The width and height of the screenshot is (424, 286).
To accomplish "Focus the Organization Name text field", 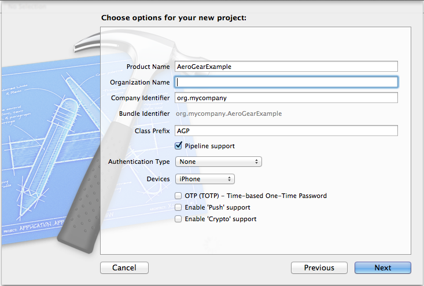I will (x=286, y=82).
